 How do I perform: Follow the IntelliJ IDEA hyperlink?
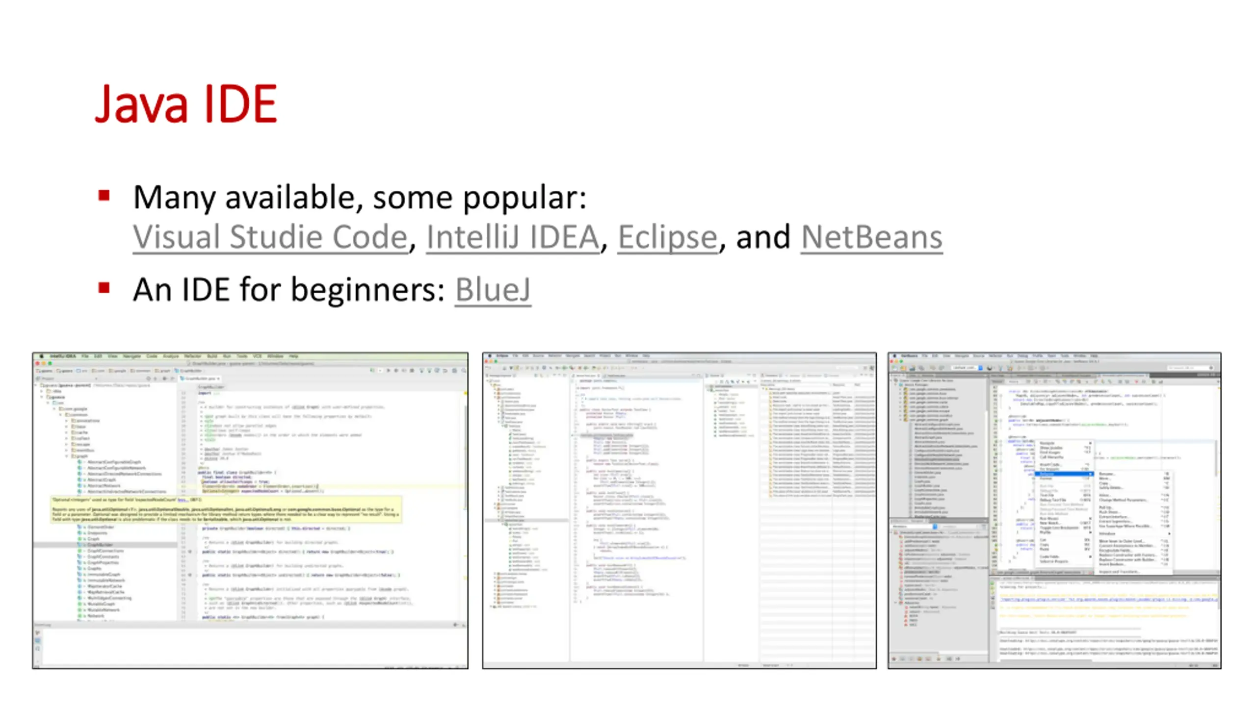tap(512, 237)
